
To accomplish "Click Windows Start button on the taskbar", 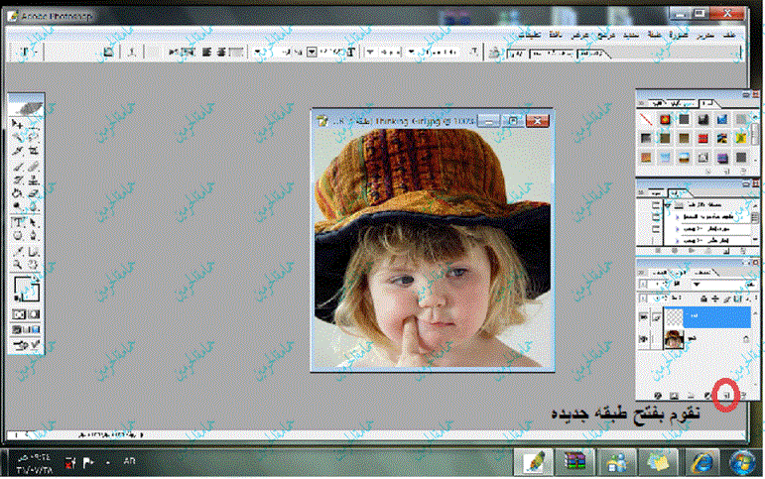I will tap(740, 462).
